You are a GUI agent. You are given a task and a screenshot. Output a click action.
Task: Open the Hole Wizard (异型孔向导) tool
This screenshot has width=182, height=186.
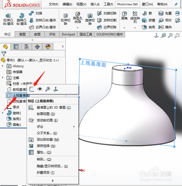(x=78, y=18)
